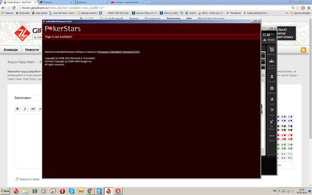Open Tools in PokerStars sidebar
This screenshot has height=195, width=312.
coord(271,101)
